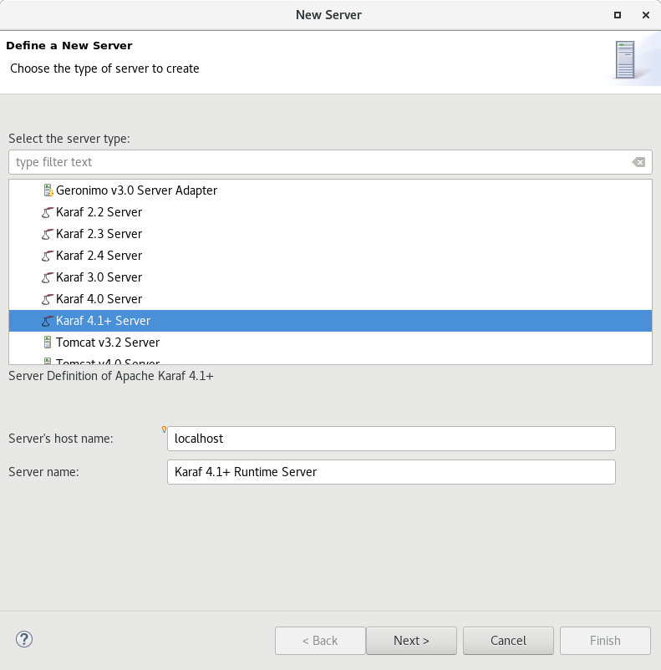Pick Karaf 3.0 Server from the list
This screenshot has width=661, height=670.
click(99, 277)
